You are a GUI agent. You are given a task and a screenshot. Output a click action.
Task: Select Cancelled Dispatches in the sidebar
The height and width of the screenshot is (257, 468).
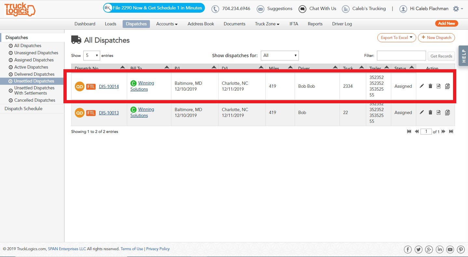(x=35, y=100)
